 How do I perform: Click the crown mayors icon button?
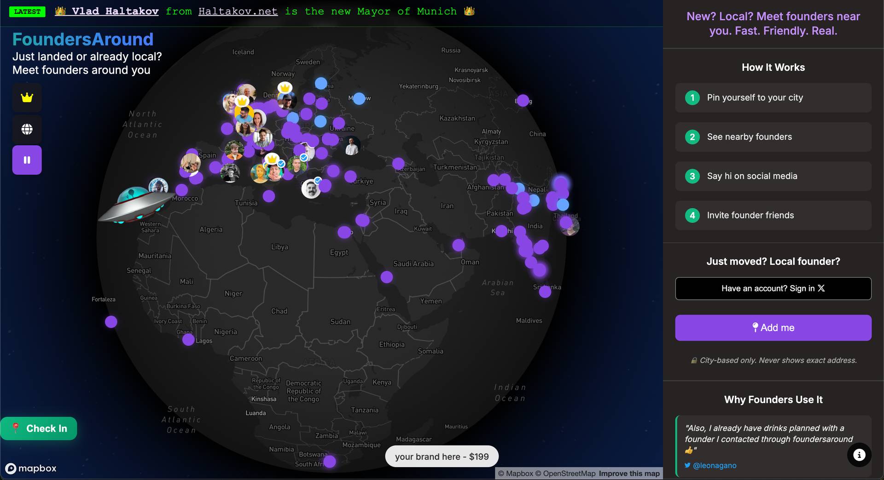pyautogui.click(x=27, y=97)
